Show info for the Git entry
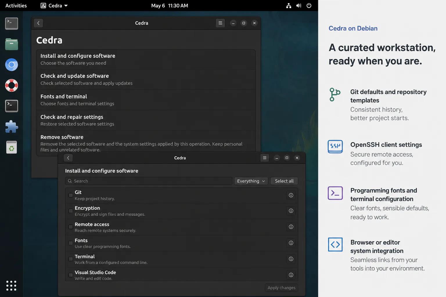 pyautogui.click(x=291, y=195)
